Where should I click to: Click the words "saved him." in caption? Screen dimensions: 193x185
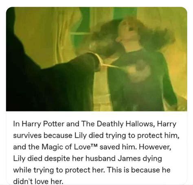(x=118, y=147)
